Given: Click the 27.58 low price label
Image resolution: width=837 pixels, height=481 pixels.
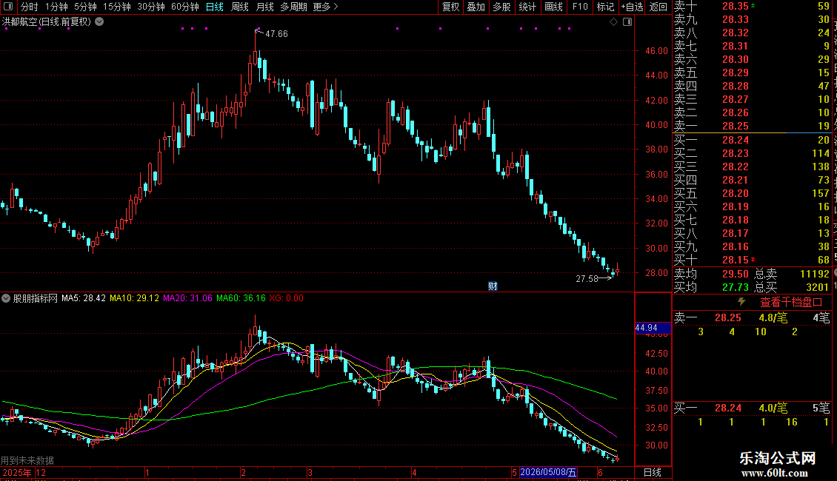Looking at the screenshot, I should click(587, 279).
